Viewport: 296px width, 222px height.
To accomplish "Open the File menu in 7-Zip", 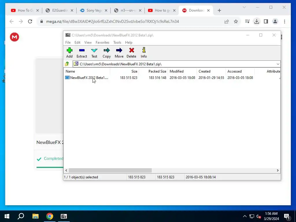I will (x=68, y=42).
